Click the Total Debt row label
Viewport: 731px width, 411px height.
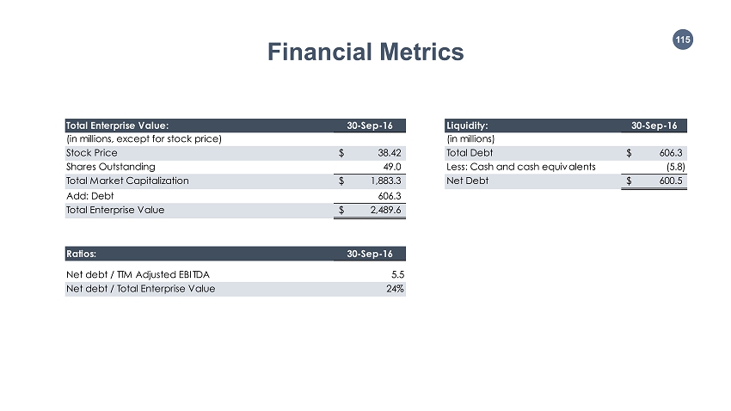(x=469, y=153)
